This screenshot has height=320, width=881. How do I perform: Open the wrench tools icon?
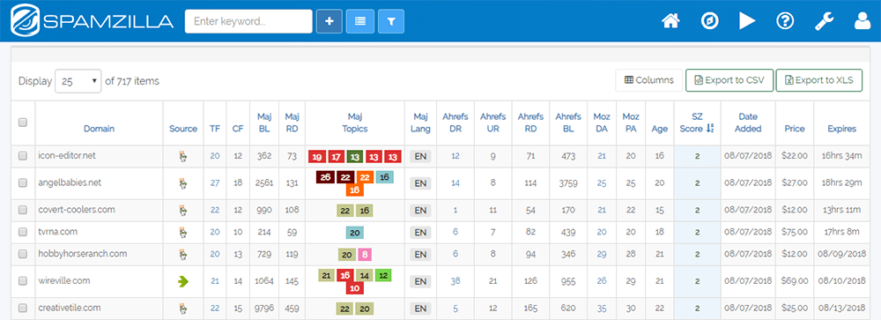click(825, 21)
